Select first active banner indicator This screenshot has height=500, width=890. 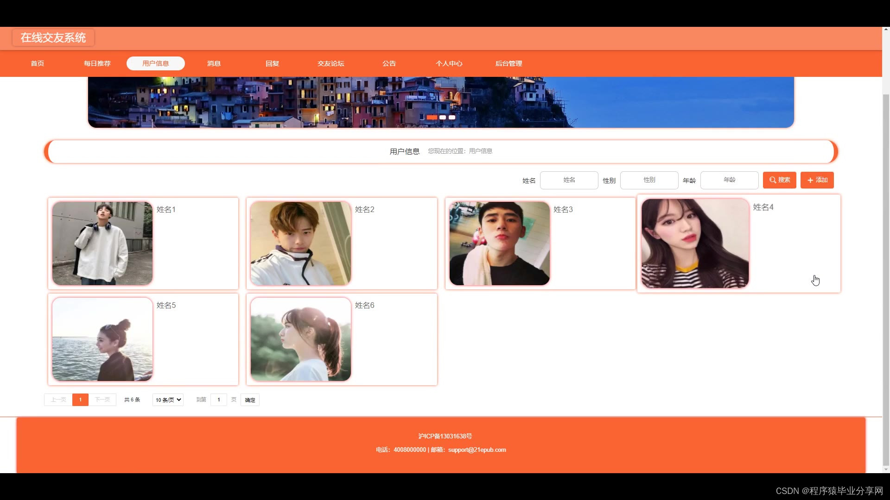[432, 118]
